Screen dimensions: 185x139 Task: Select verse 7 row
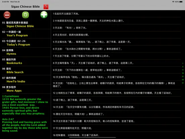[x=117, y=56]
